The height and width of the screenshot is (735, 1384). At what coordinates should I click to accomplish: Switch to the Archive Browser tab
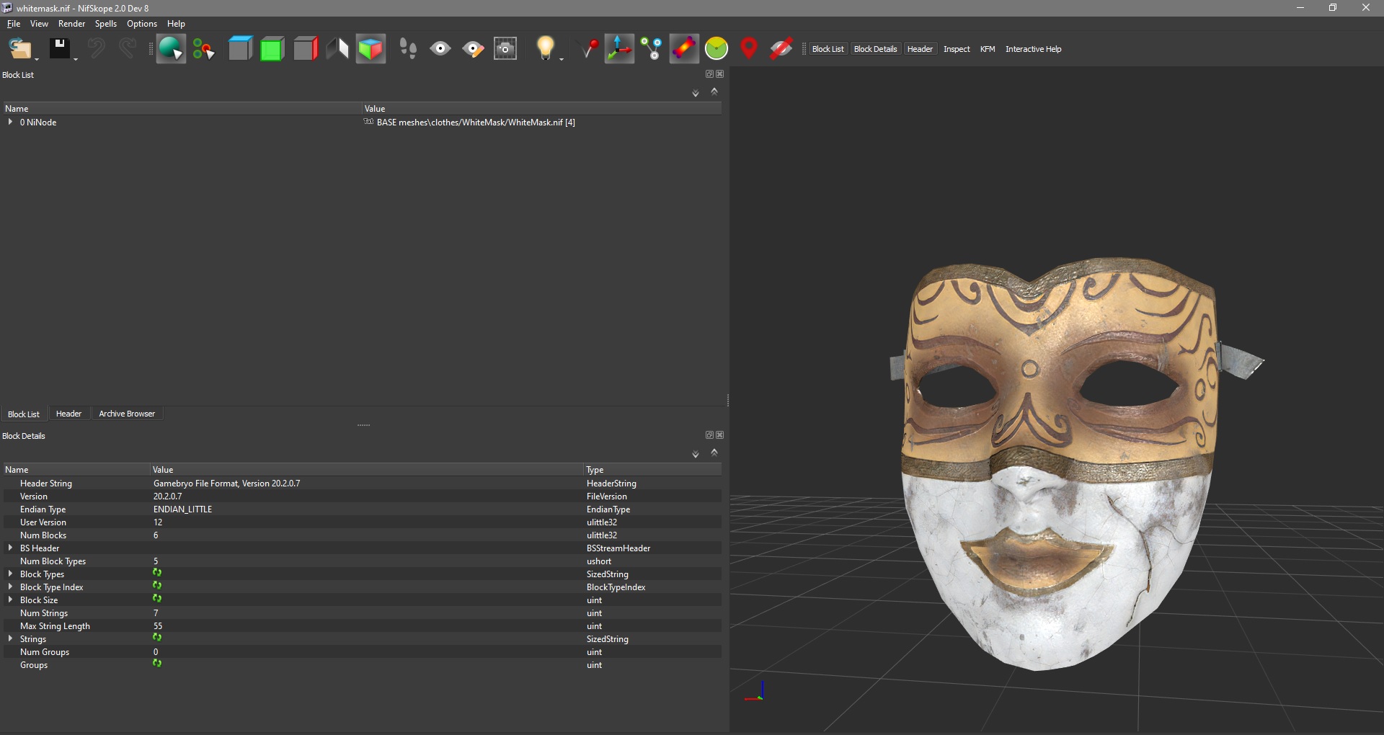point(127,414)
